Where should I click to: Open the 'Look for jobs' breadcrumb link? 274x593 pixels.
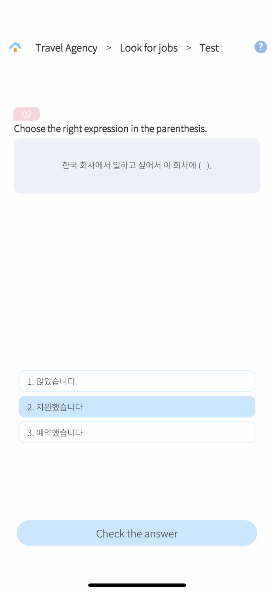pos(149,48)
